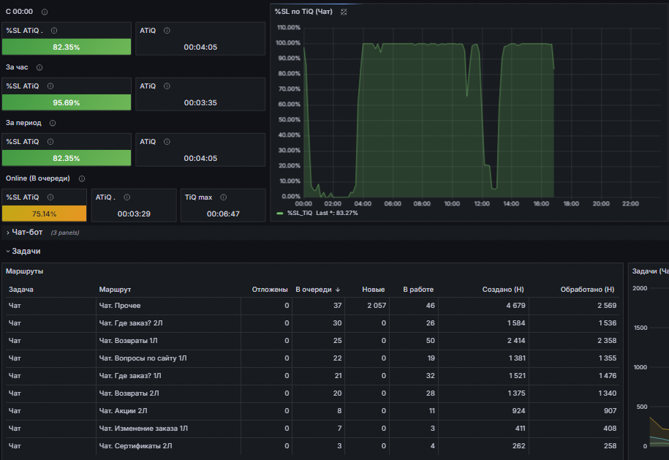The height and width of the screenshot is (460, 669).
Task: Sort table by "Создано (Н)" column header
Action: pyautogui.click(x=503, y=290)
